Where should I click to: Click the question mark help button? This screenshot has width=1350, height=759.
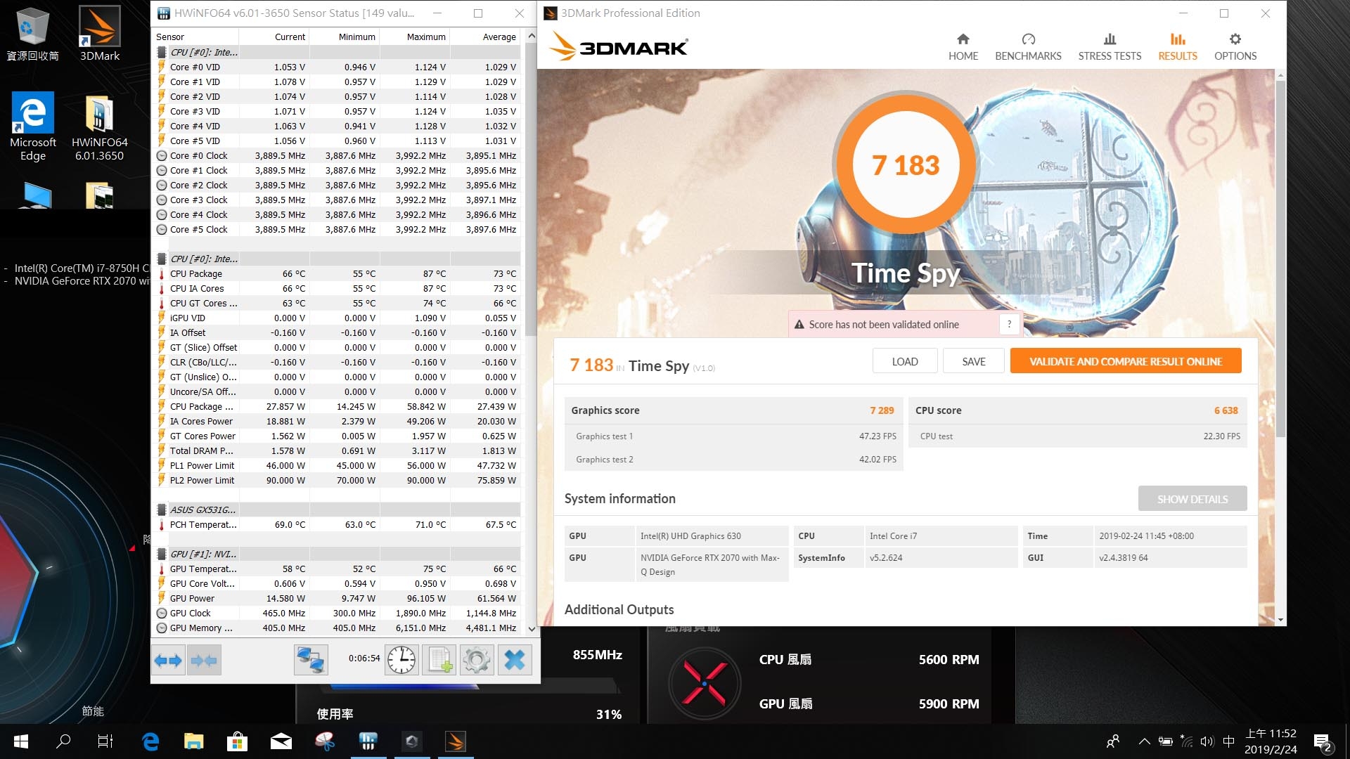(x=1009, y=324)
